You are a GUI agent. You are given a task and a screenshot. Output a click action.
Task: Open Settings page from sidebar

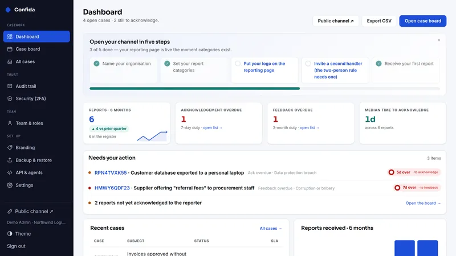36,185
